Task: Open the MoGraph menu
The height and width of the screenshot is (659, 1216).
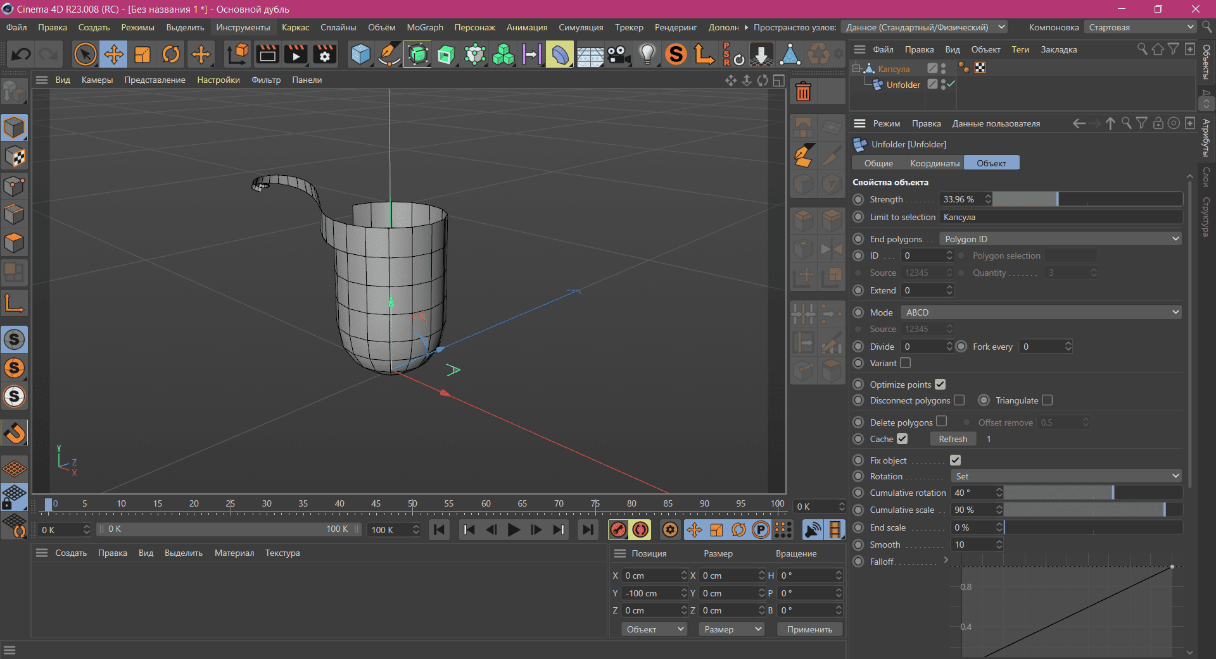Action: (x=425, y=27)
